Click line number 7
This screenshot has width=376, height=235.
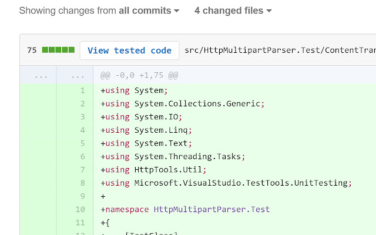(x=82, y=170)
